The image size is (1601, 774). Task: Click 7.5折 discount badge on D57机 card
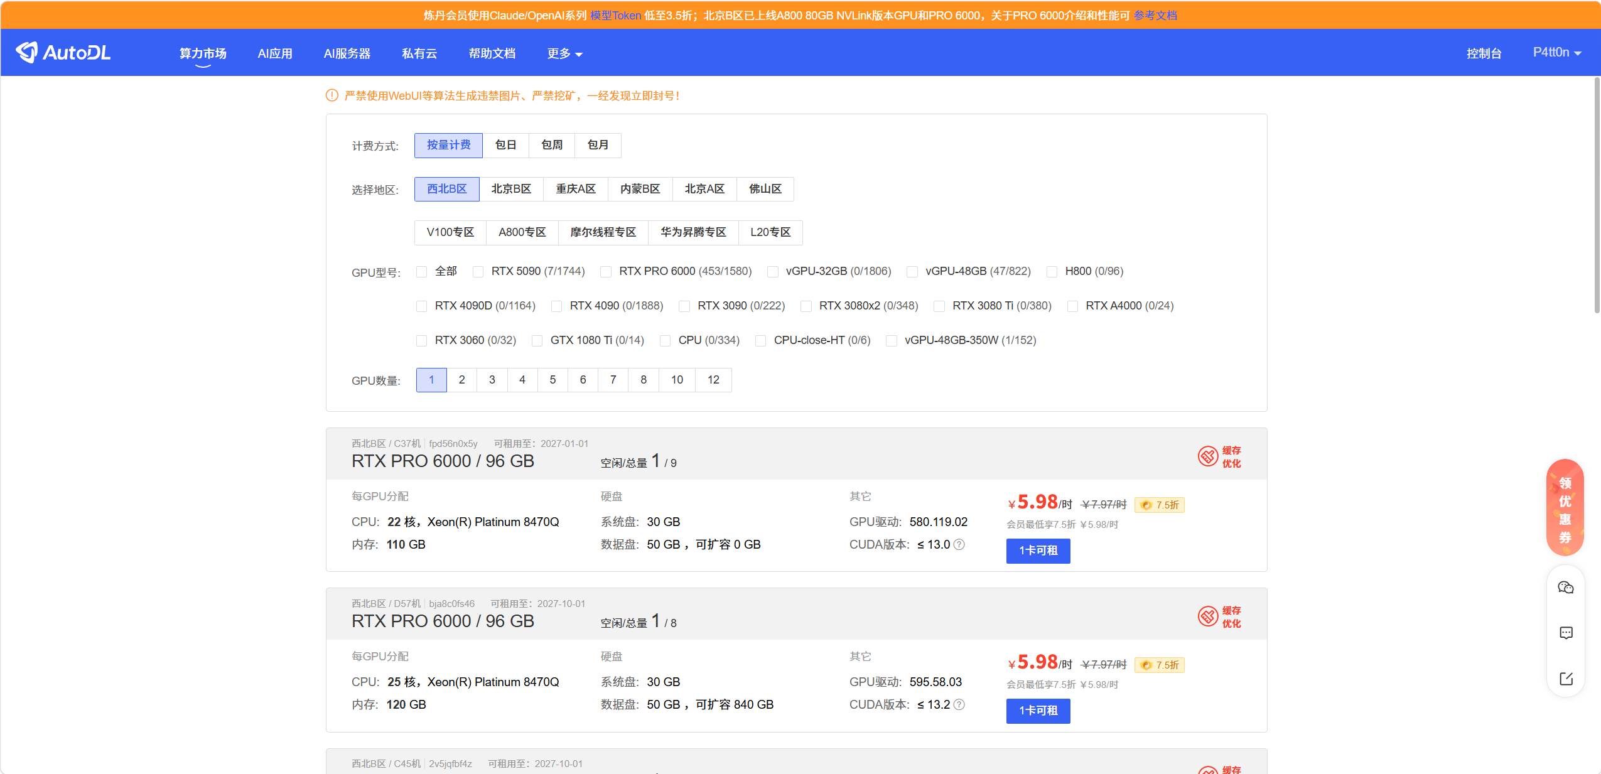coord(1160,665)
